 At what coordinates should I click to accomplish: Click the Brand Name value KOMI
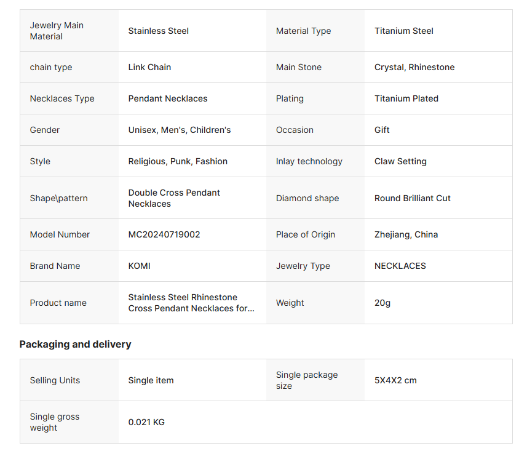point(140,266)
